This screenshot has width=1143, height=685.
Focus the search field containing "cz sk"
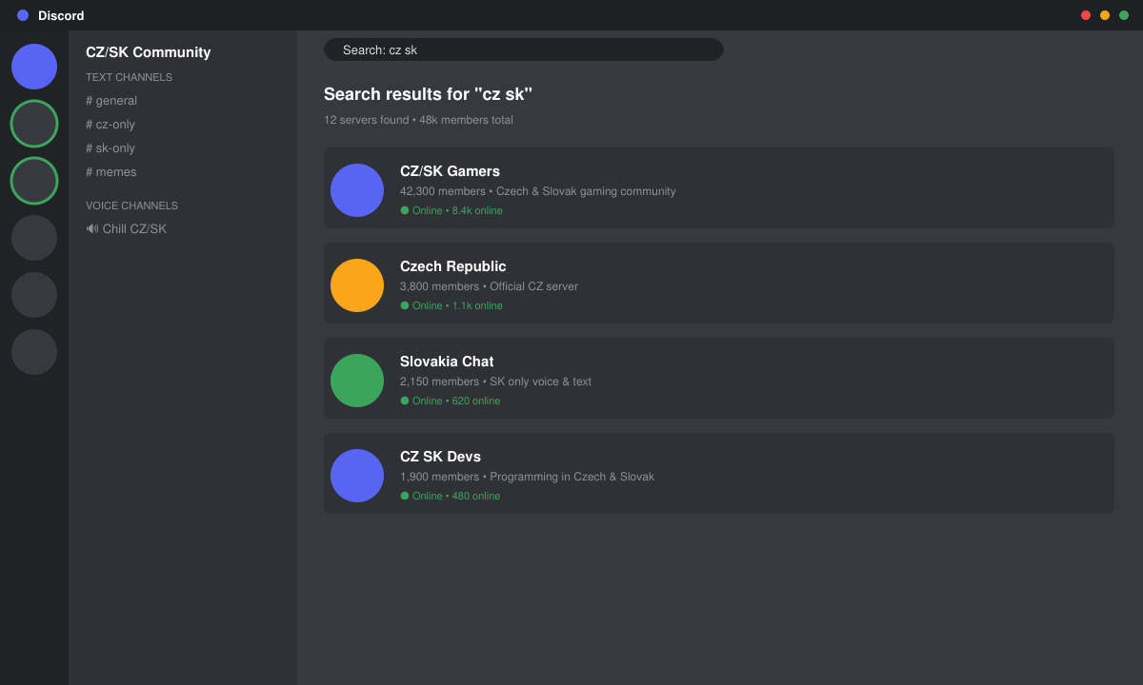(x=524, y=49)
